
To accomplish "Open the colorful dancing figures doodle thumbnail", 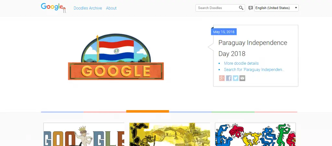I will [x=255, y=134].
